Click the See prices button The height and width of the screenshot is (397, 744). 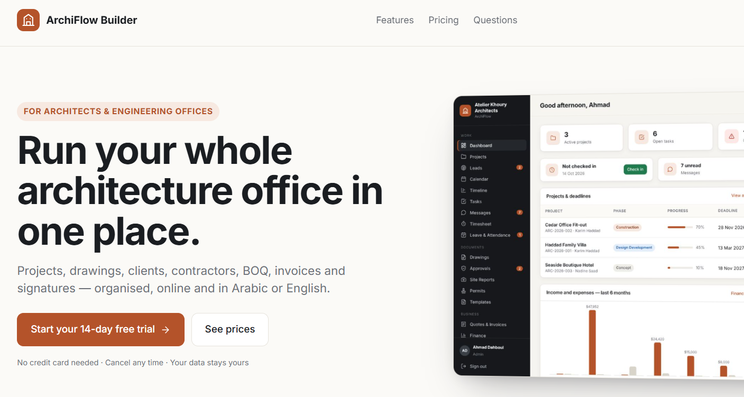coord(230,329)
